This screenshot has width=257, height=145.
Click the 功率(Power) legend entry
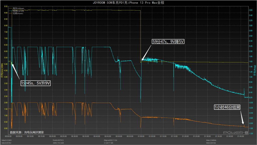point(16,13)
